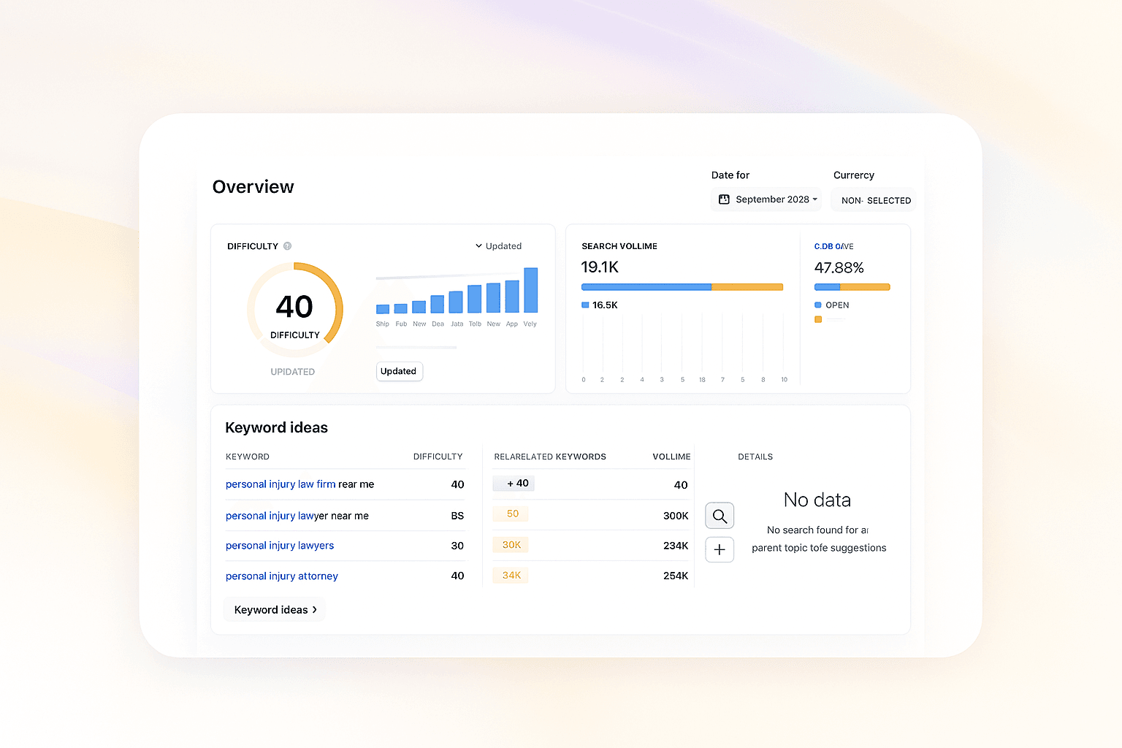Click the orange legend marker under OPEN
The width and height of the screenshot is (1122, 748).
818,319
